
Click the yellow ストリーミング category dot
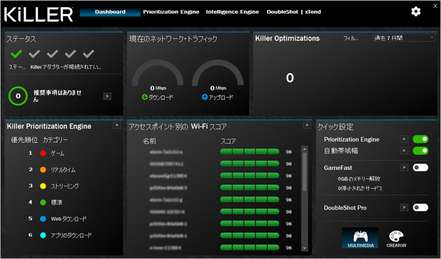43,186
